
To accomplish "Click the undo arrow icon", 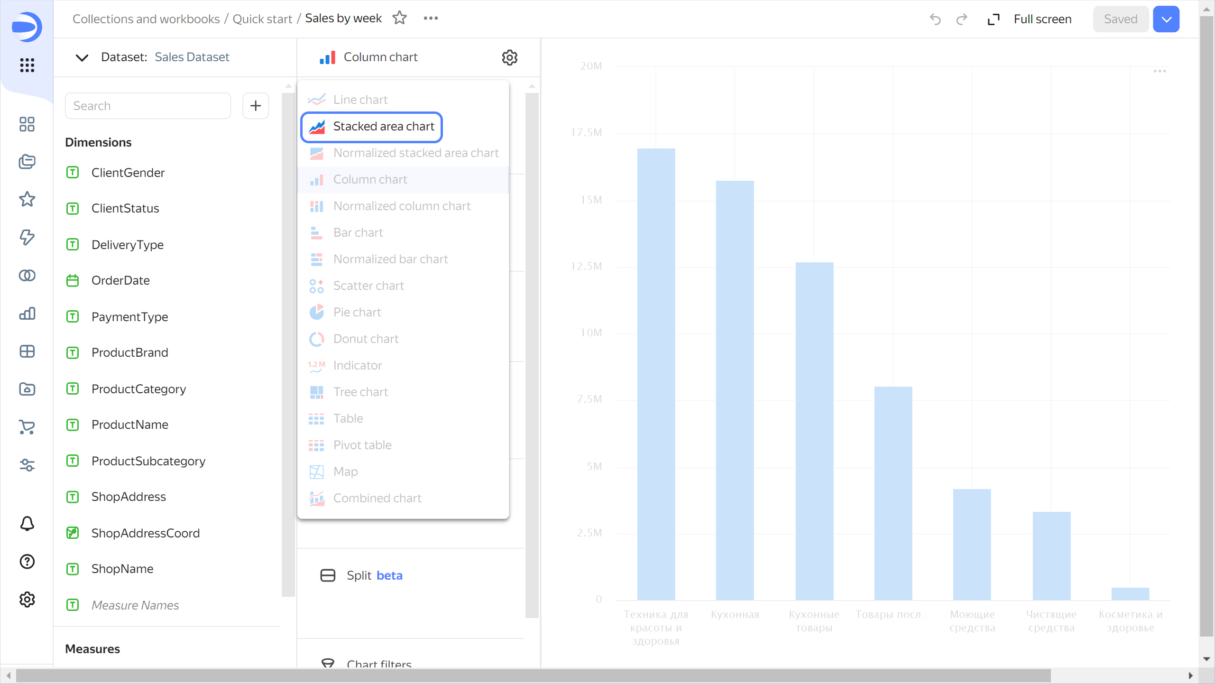I will point(935,19).
